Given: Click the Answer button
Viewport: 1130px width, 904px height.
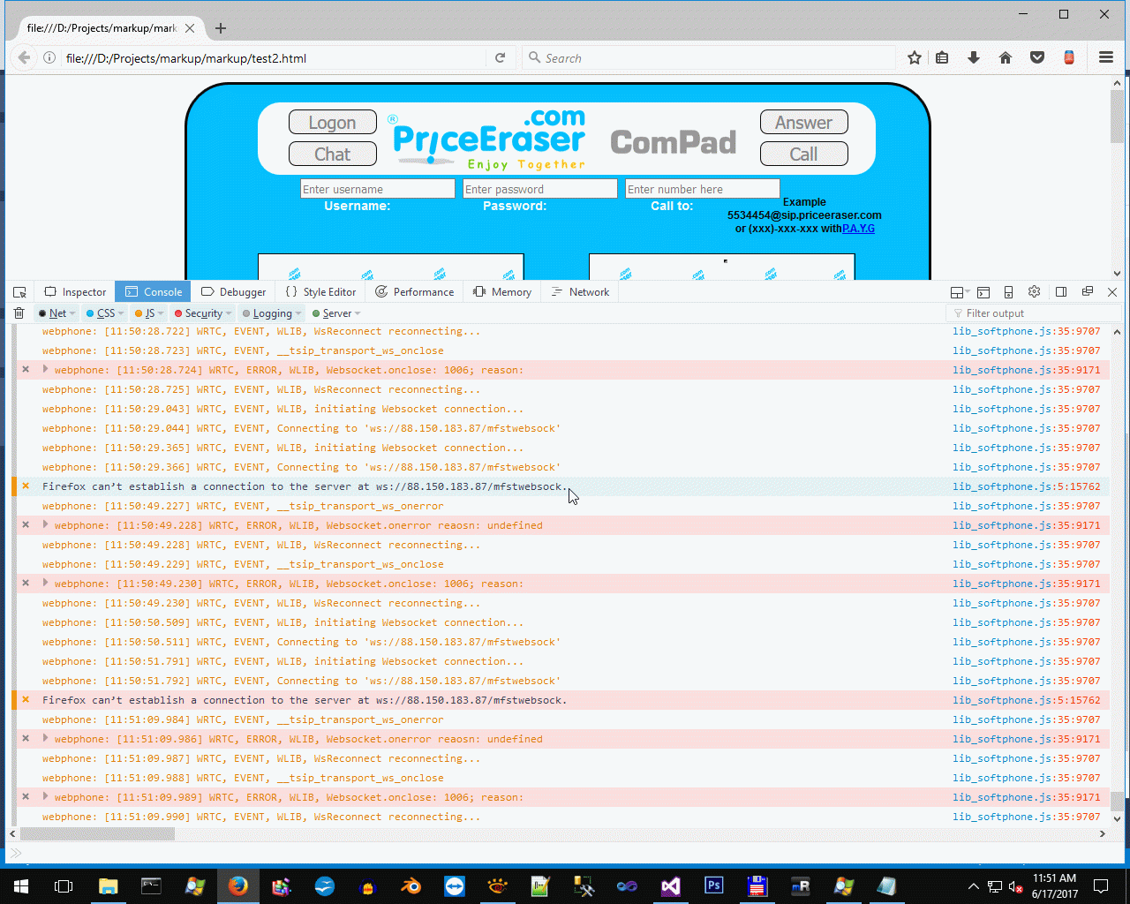Looking at the screenshot, I should pyautogui.click(x=804, y=123).
